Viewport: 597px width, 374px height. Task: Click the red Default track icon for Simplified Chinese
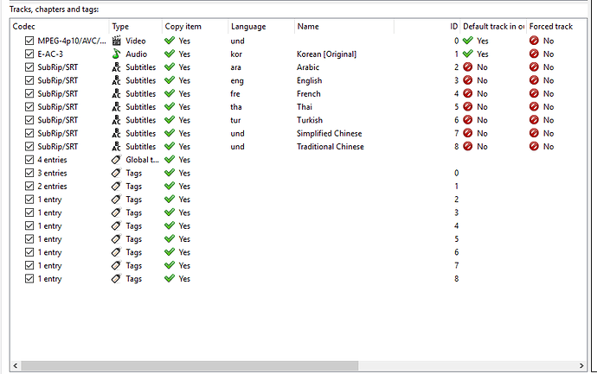[x=468, y=133]
